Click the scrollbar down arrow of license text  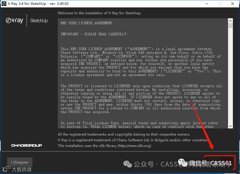pyautogui.click(x=230, y=126)
